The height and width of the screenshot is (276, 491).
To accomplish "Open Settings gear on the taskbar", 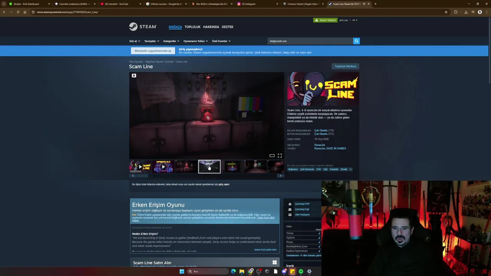I will tap(309, 271).
